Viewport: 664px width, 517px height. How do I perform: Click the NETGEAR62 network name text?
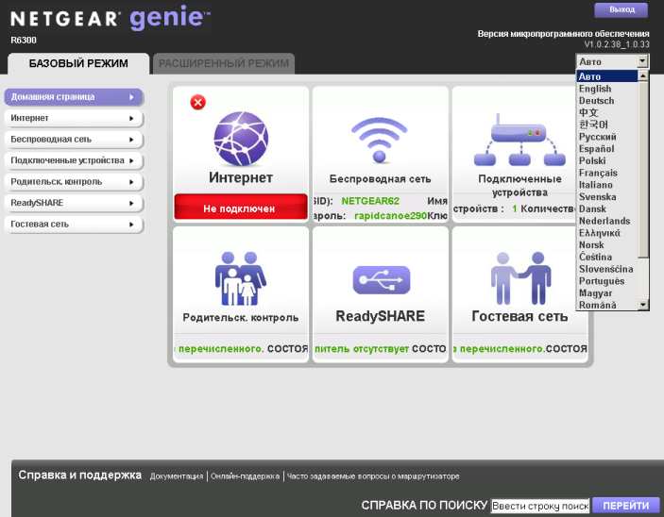point(370,201)
